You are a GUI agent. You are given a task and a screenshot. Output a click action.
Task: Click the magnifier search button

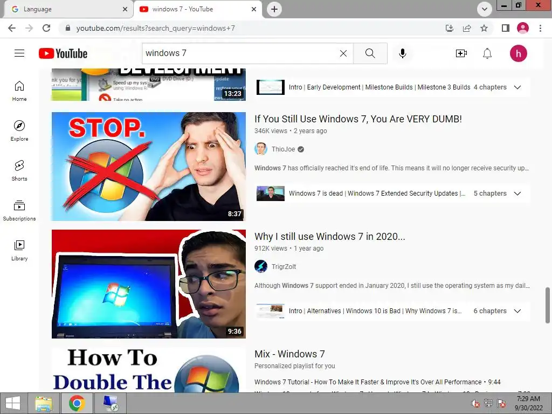(370, 53)
